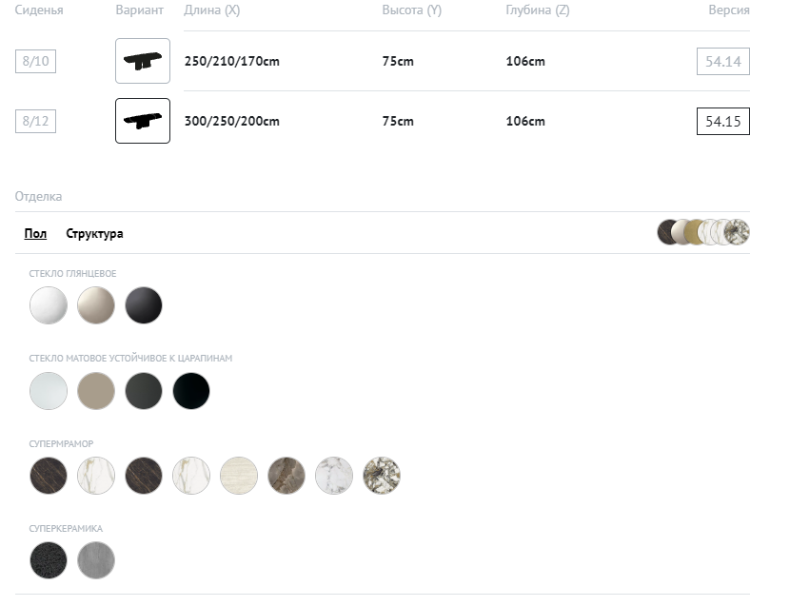Pick the grey superceramic swatch
Screen dimensions: 790x606
96,560
